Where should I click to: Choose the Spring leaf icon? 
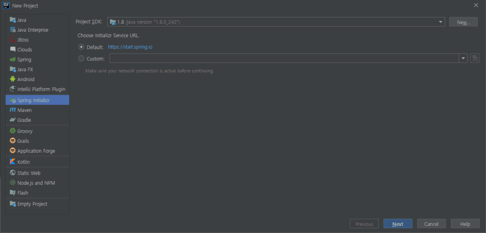pyautogui.click(x=13, y=59)
